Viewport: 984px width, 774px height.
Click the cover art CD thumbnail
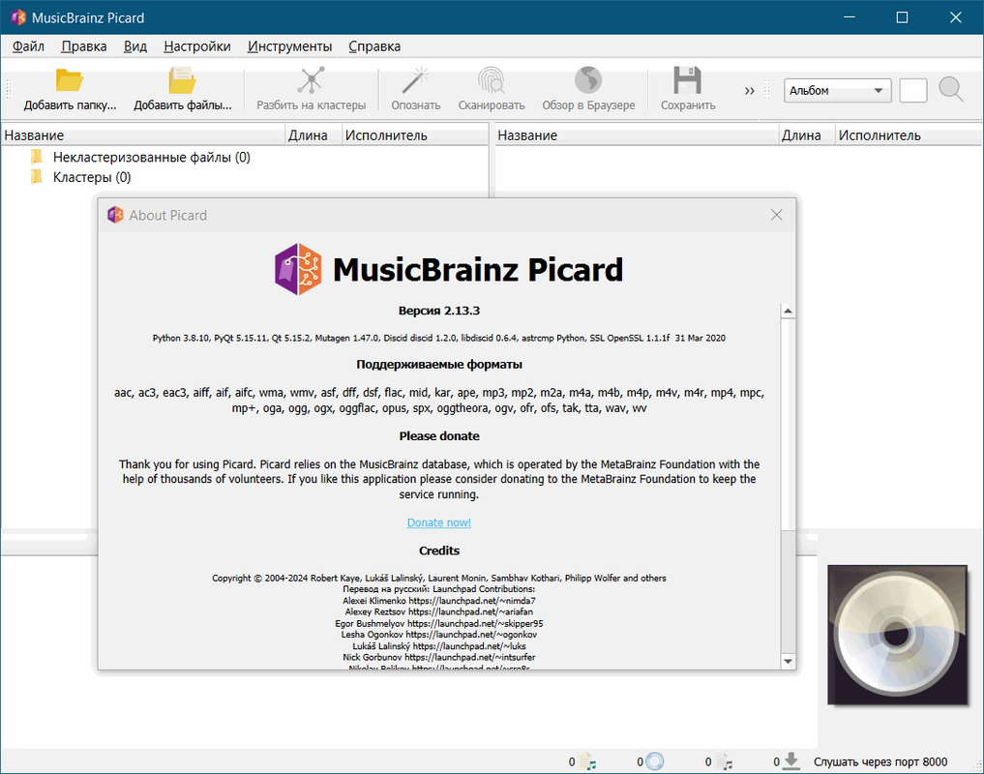click(897, 635)
